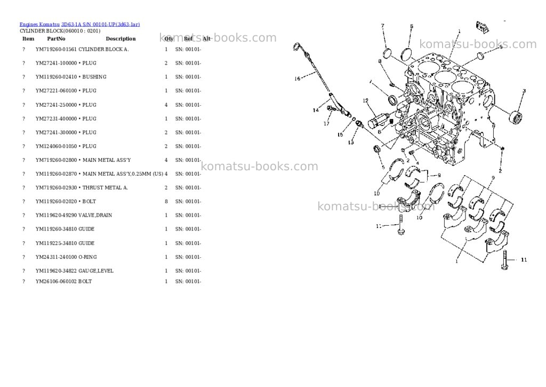
Task: Click the PartNo column header
Action: coord(56,38)
